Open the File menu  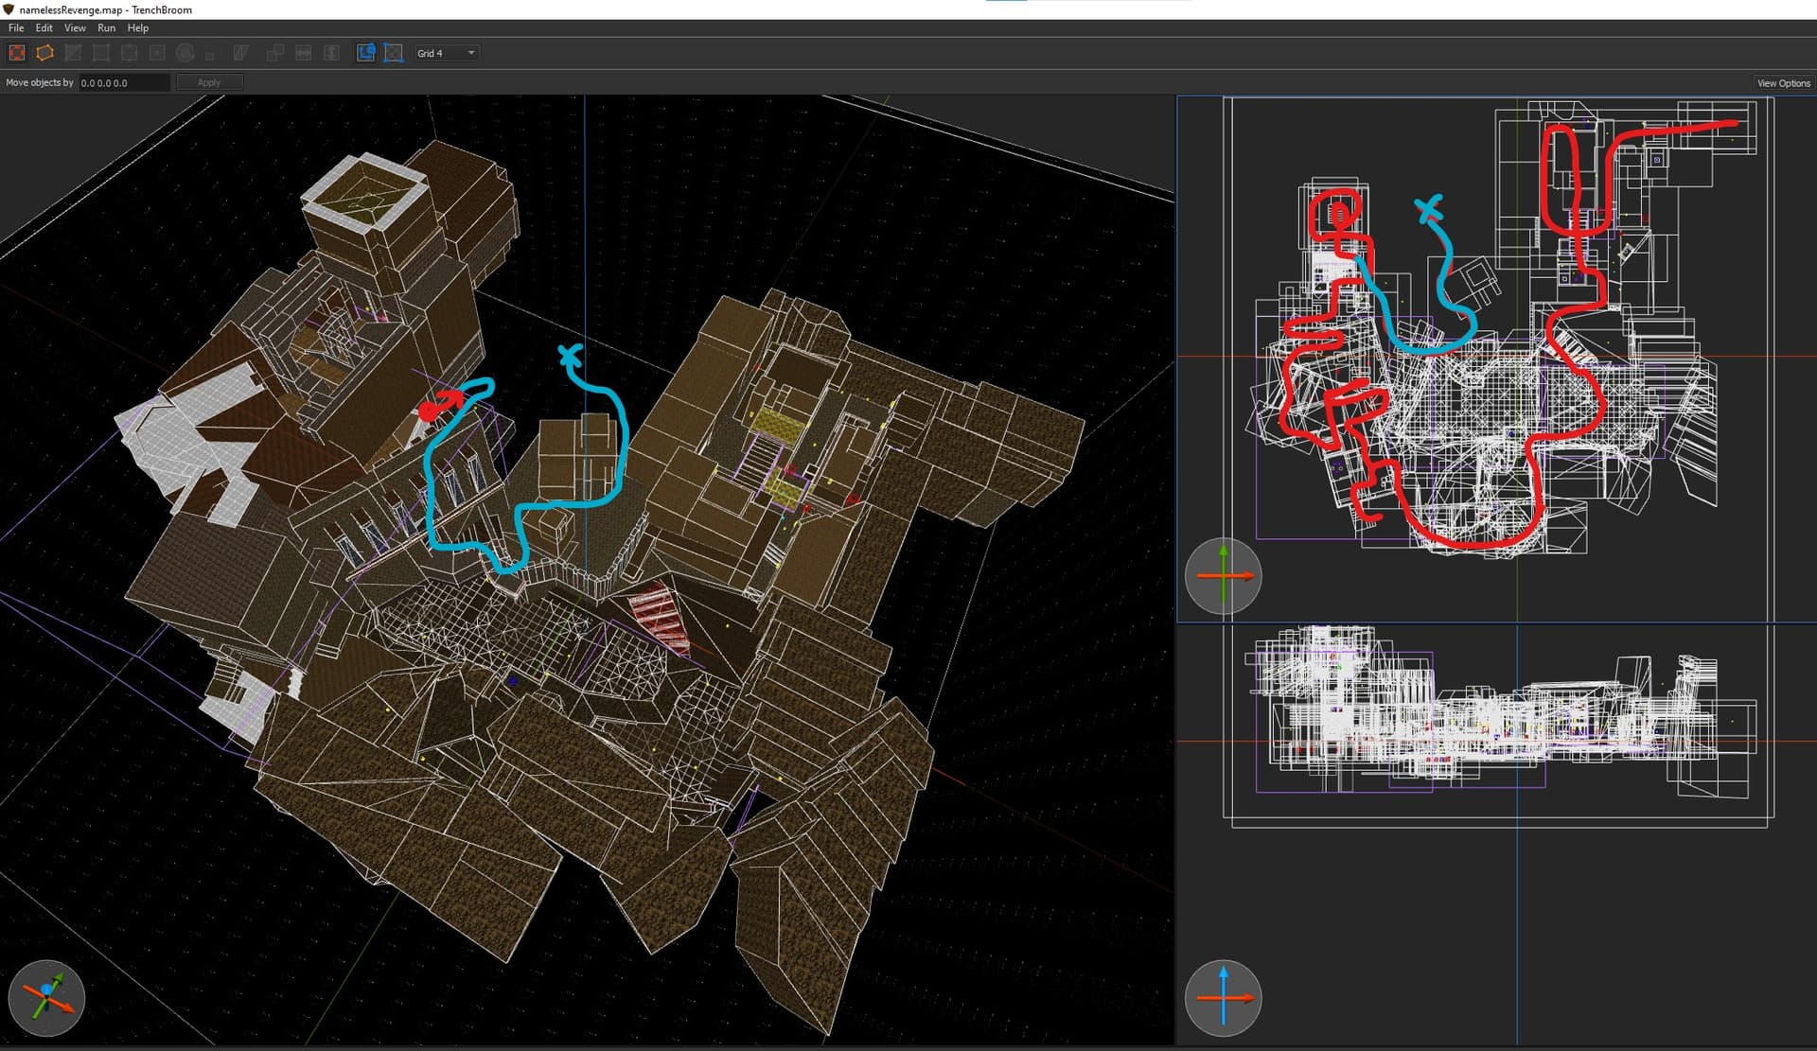[16, 28]
